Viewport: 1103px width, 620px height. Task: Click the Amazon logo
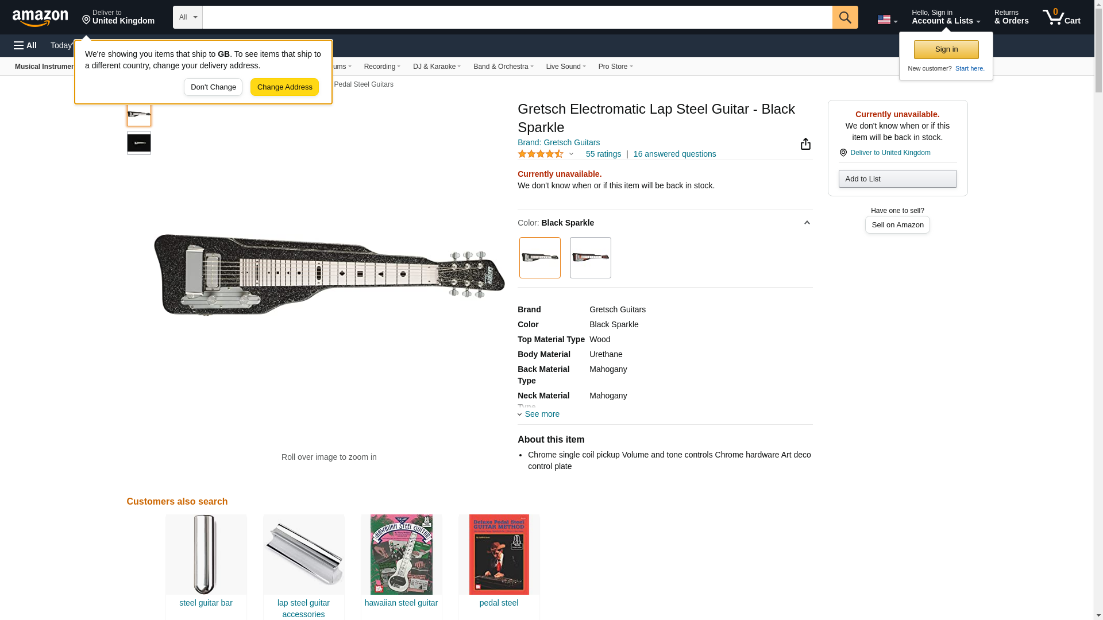click(40, 18)
